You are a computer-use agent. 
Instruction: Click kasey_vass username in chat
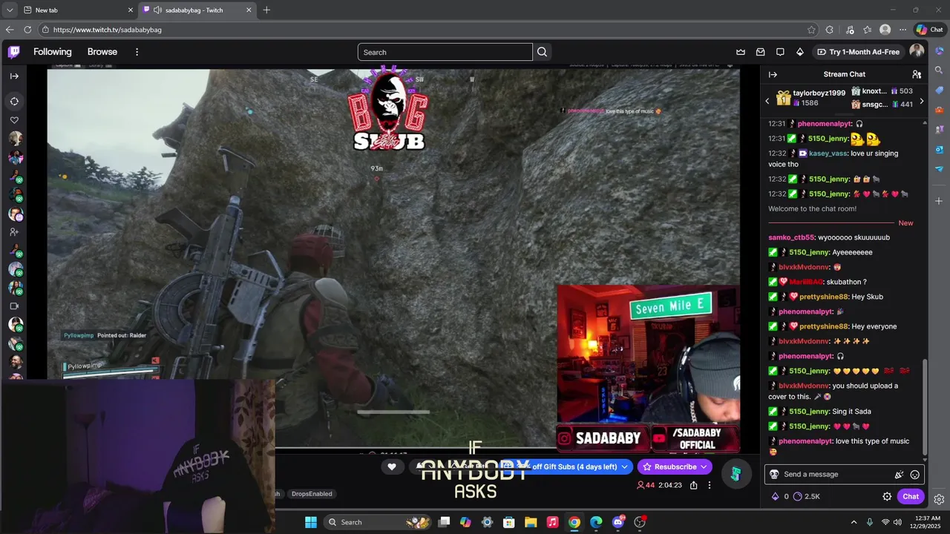(x=828, y=154)
